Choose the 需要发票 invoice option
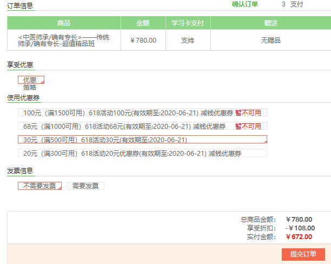 pos(85,186)
